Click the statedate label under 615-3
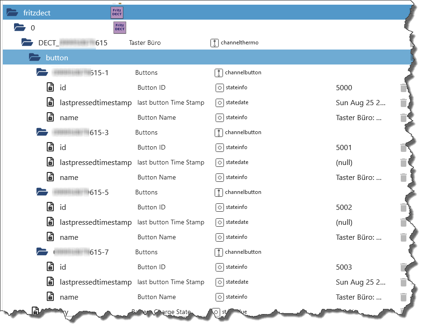This screenshot has height=329, width=426. 237,162
